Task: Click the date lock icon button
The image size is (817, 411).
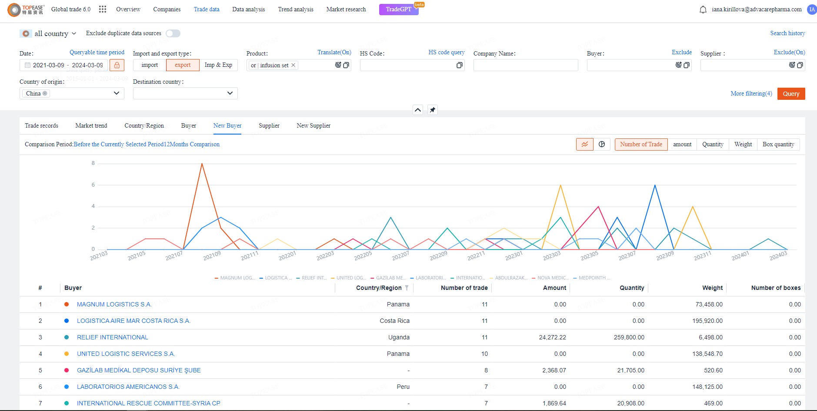Action: tap(117, 65)
